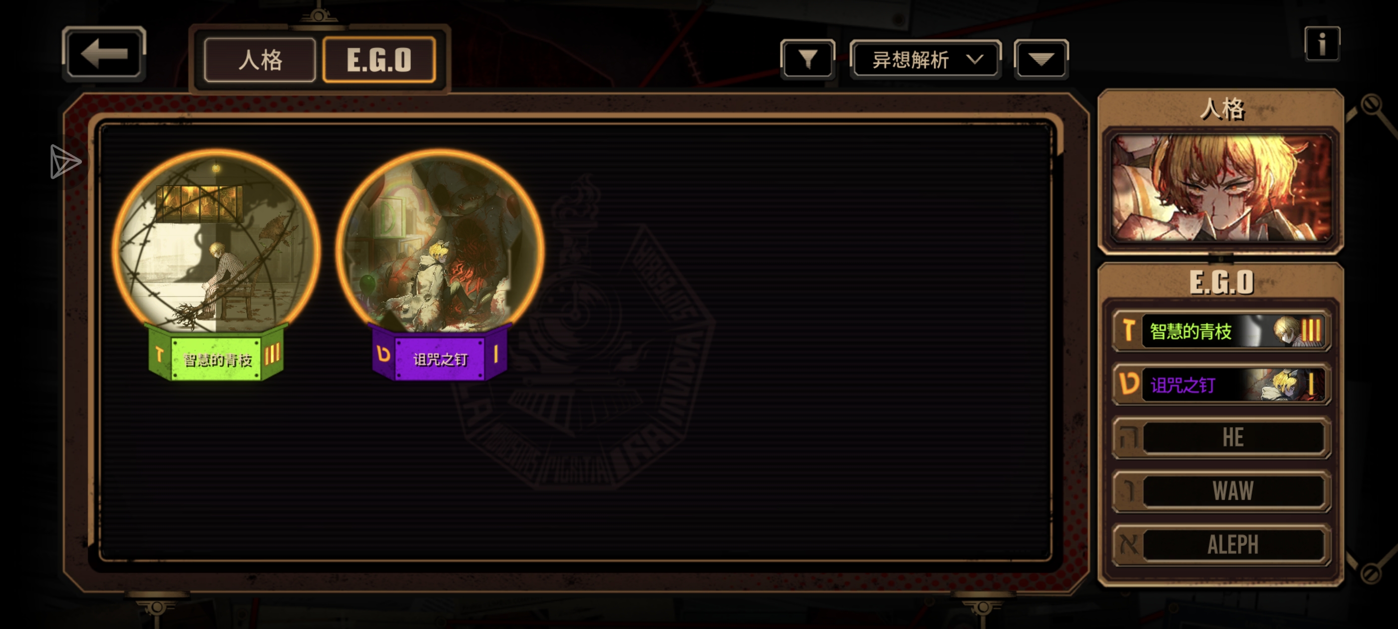Switch to the 人格 tab
The width and height of the screenshot is (1398, 629).
(260, 60)
